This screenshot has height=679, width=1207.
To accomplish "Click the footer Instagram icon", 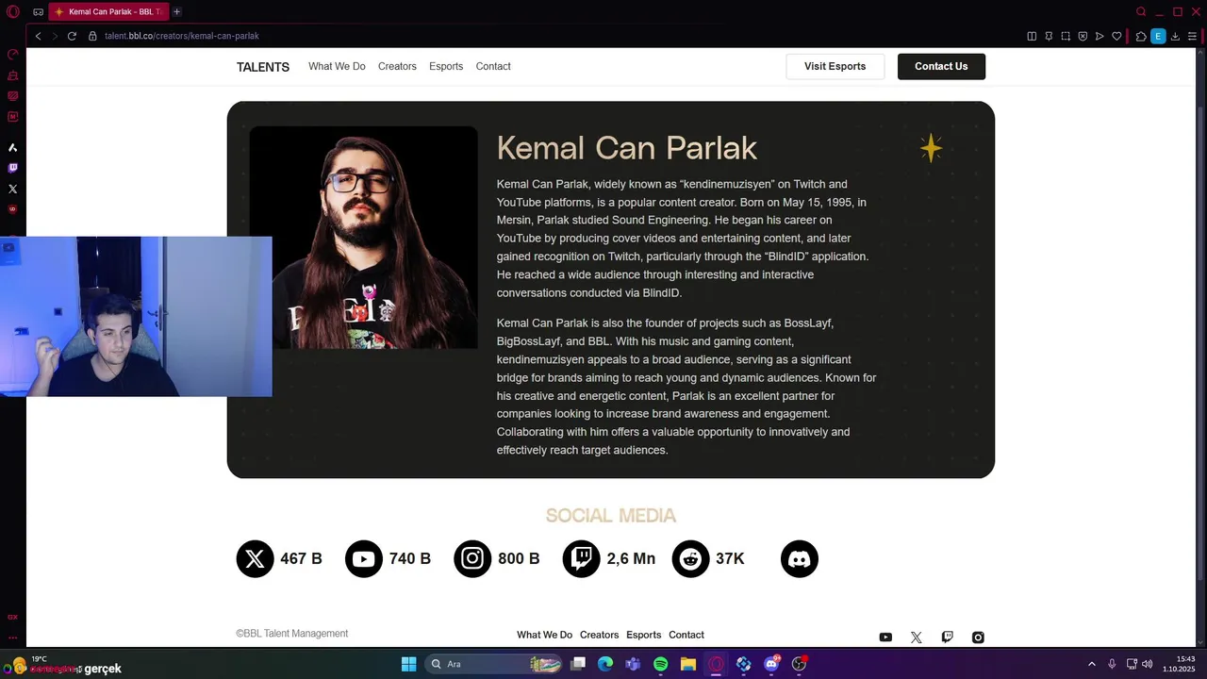I will click(x=978, y=638).
